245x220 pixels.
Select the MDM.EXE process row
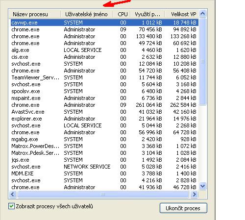click(x=104, y=173)
